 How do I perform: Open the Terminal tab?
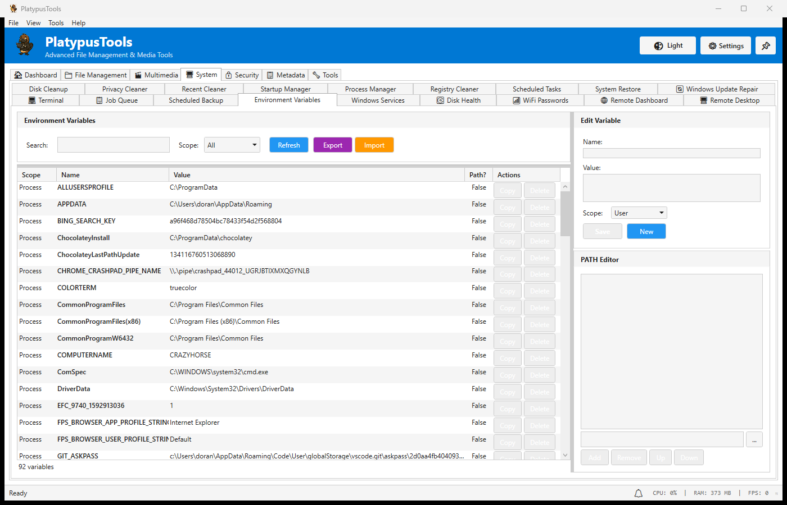pyautogui.click(x=46, y=100)
